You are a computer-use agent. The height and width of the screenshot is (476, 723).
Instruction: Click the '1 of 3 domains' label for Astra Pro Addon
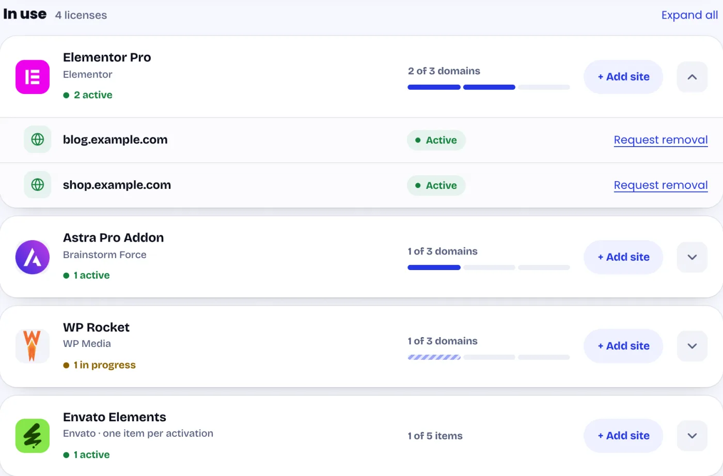pos(443,251)
